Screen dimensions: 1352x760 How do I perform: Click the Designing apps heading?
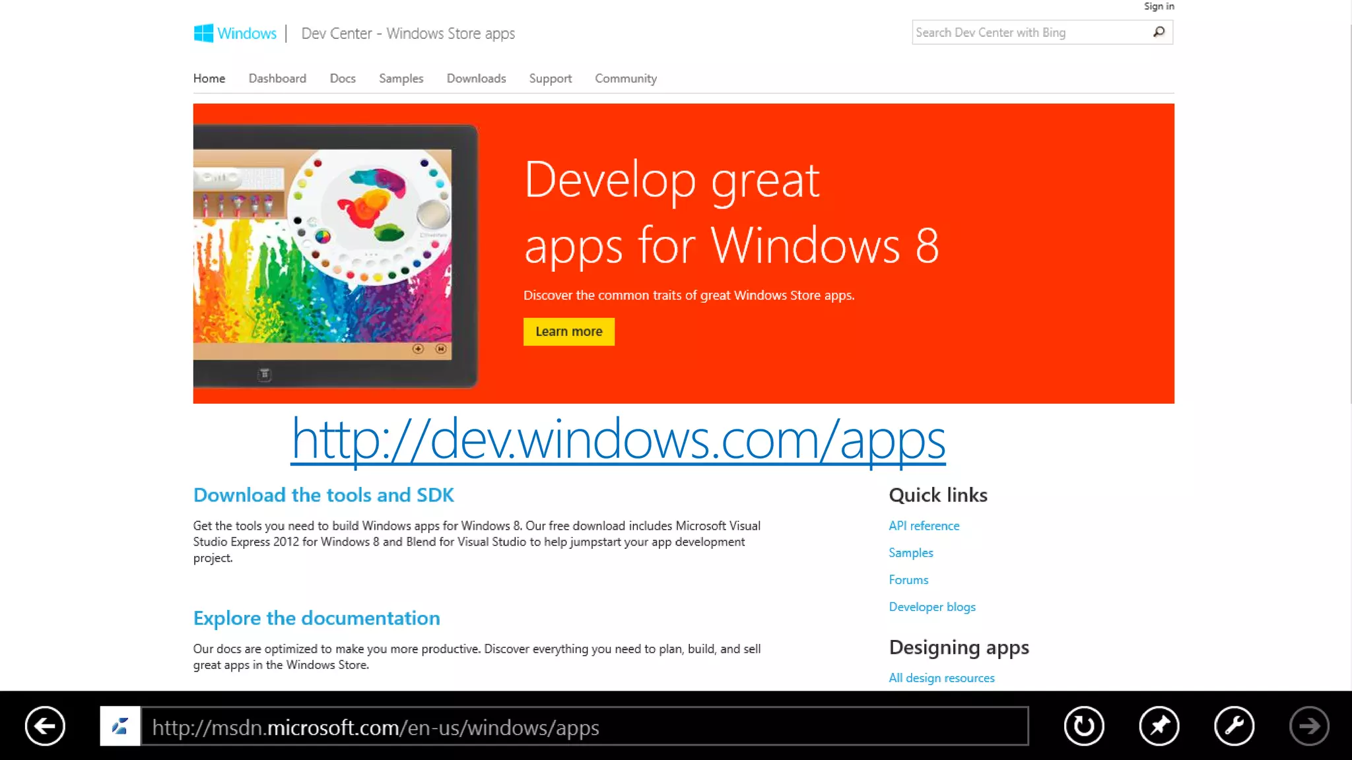959,648
